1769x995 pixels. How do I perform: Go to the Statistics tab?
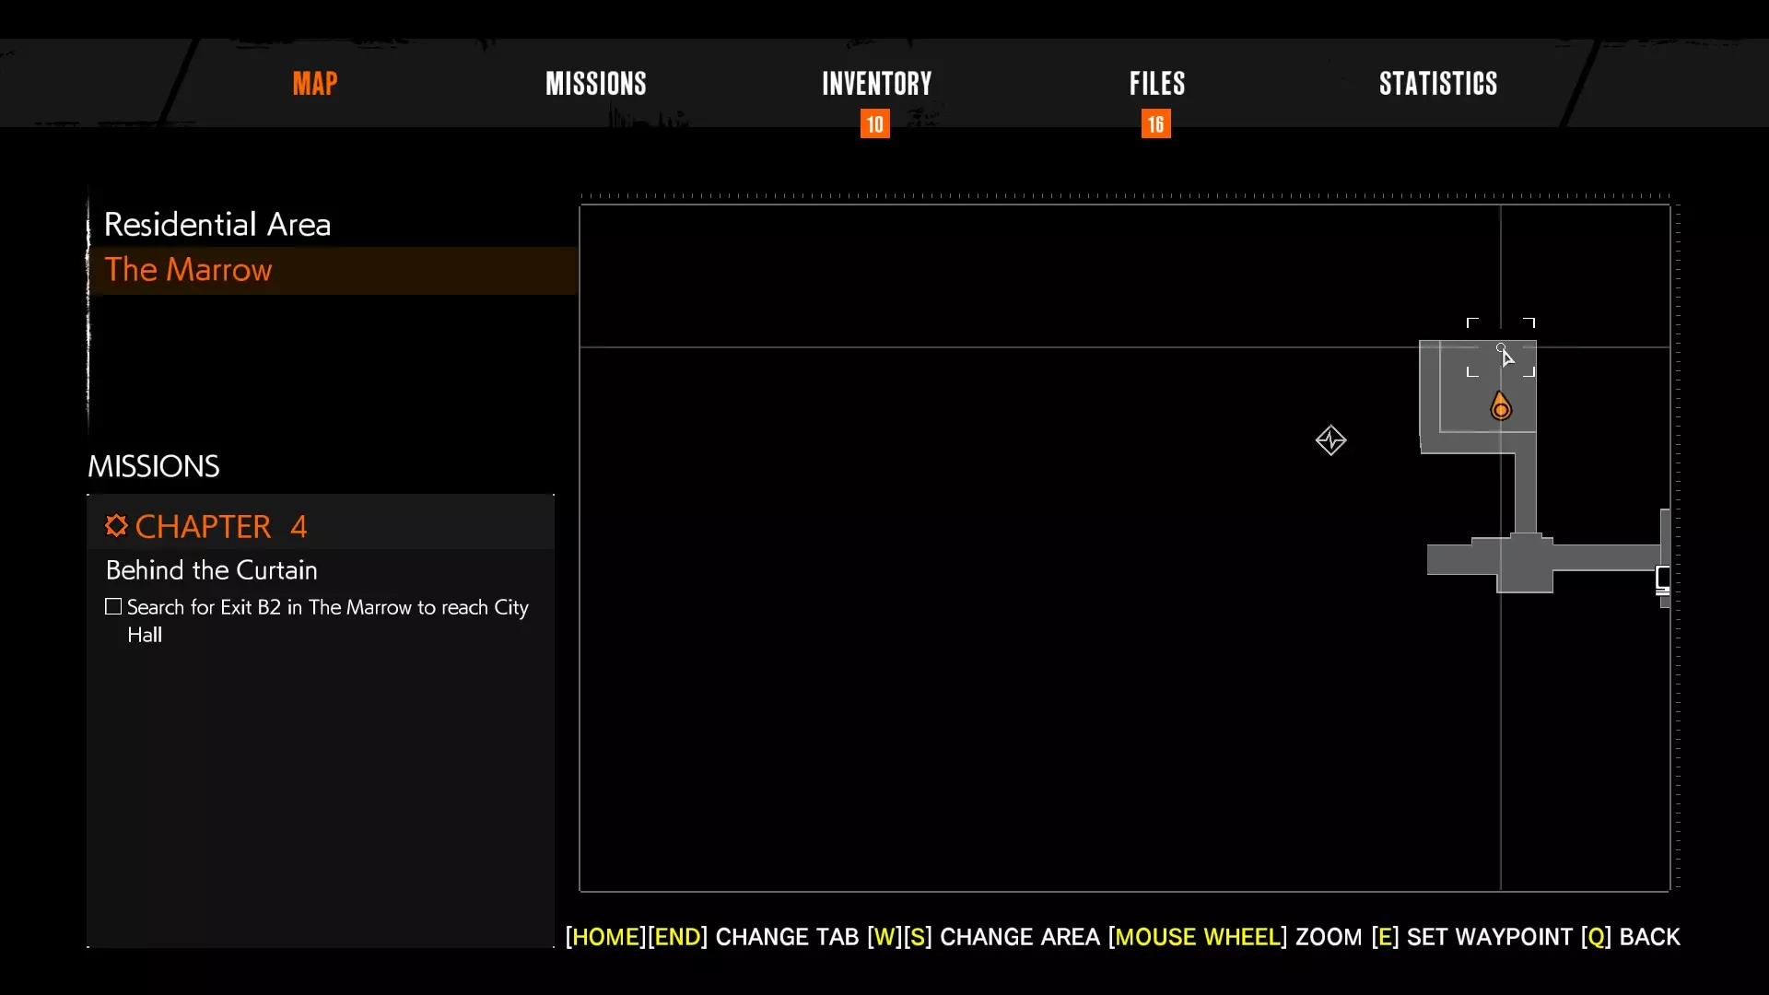tap(1437, 84)
